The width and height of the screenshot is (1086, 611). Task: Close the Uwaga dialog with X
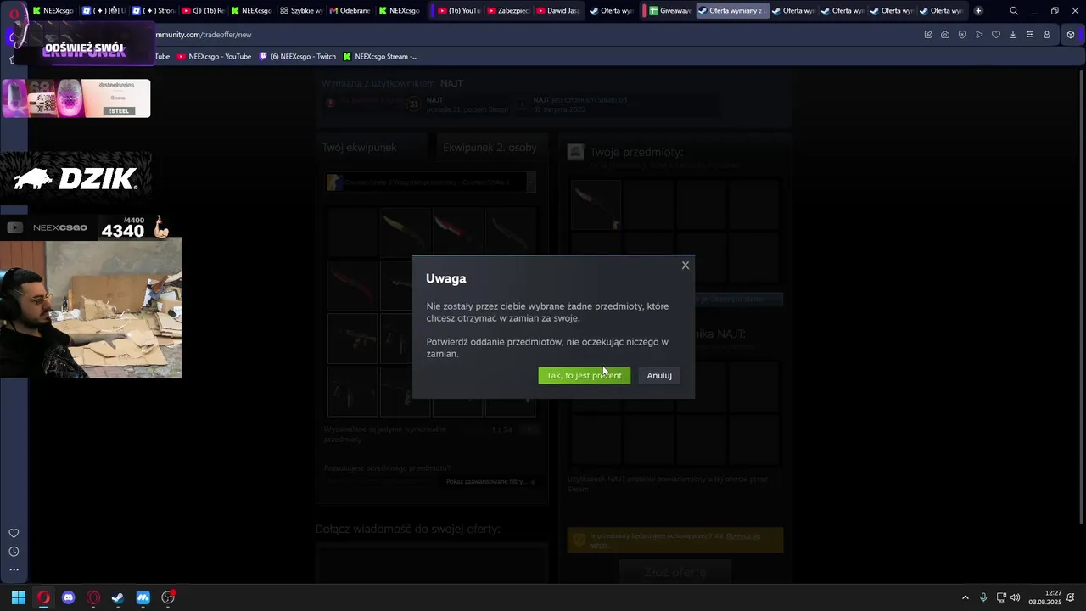[x=686, y=266]
